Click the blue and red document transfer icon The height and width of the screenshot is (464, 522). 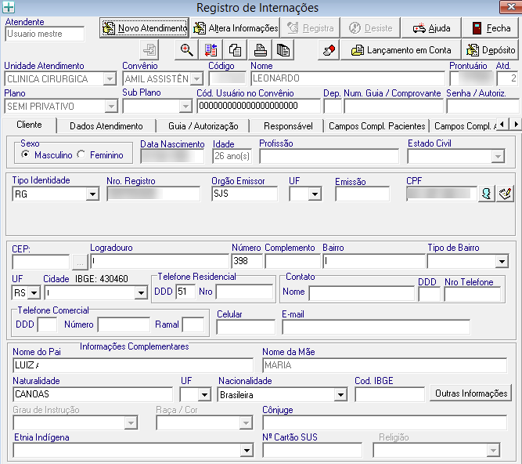pyautogui.click(x=211, y=50)
